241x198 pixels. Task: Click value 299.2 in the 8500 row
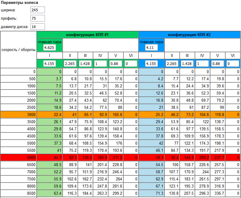click(117, 194)
